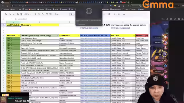Select the Corki, Ekko with Scrap cell

point(40,38)
